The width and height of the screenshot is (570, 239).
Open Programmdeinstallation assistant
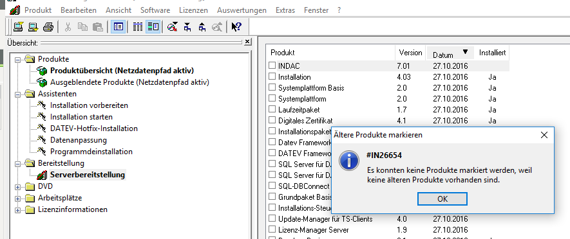pos(91,152)
